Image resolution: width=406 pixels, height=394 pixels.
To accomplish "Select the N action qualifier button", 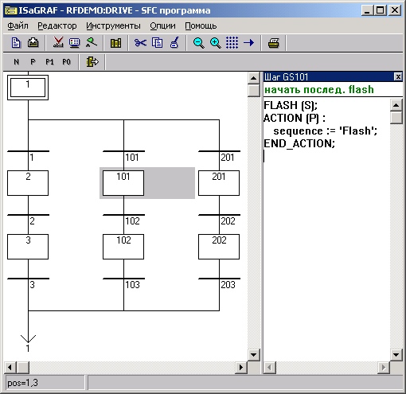I will click(17, 62).
